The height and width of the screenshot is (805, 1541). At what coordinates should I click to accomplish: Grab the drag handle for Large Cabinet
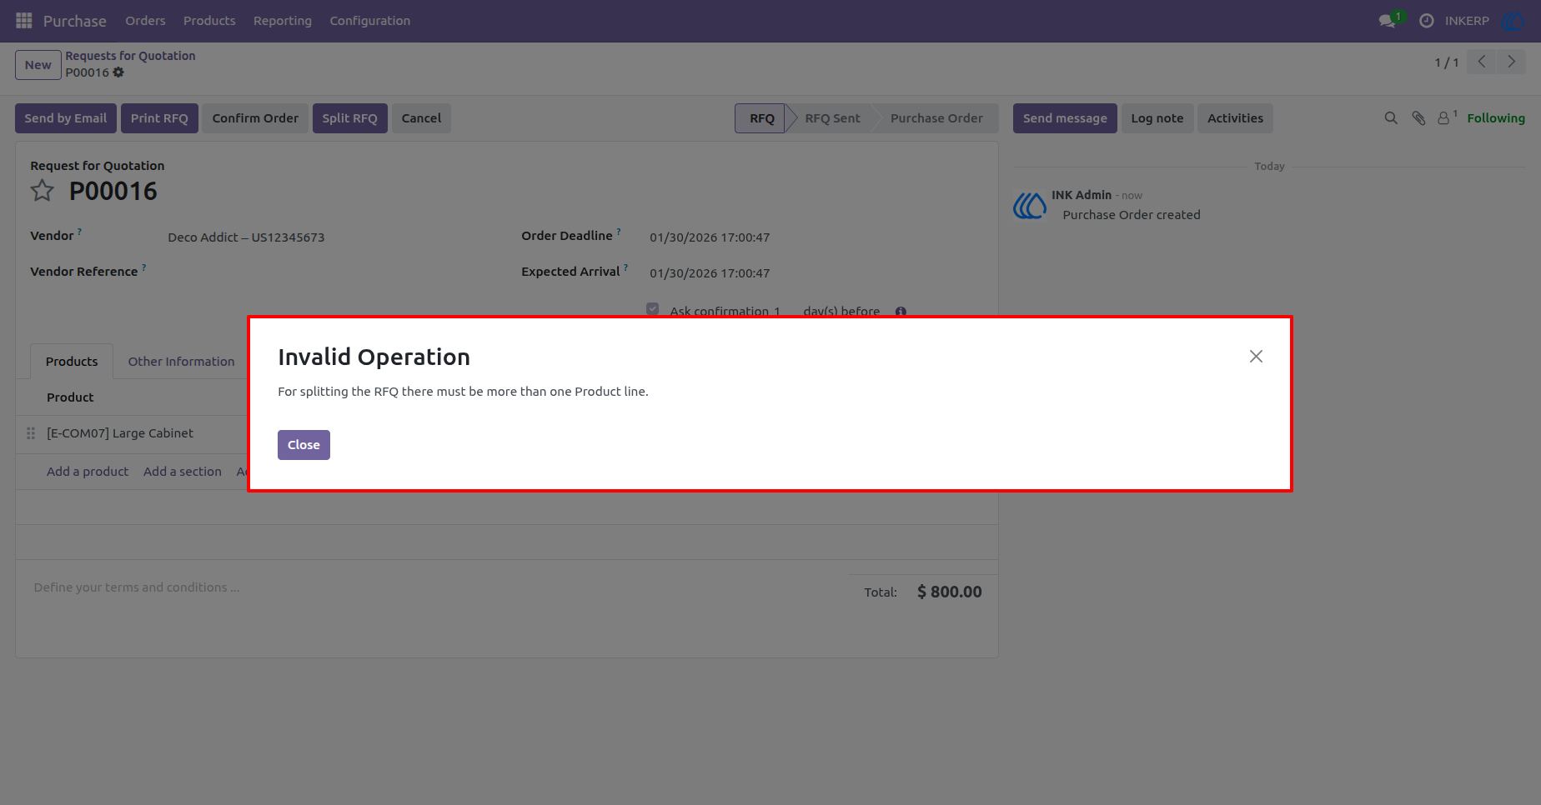point(31,433)
